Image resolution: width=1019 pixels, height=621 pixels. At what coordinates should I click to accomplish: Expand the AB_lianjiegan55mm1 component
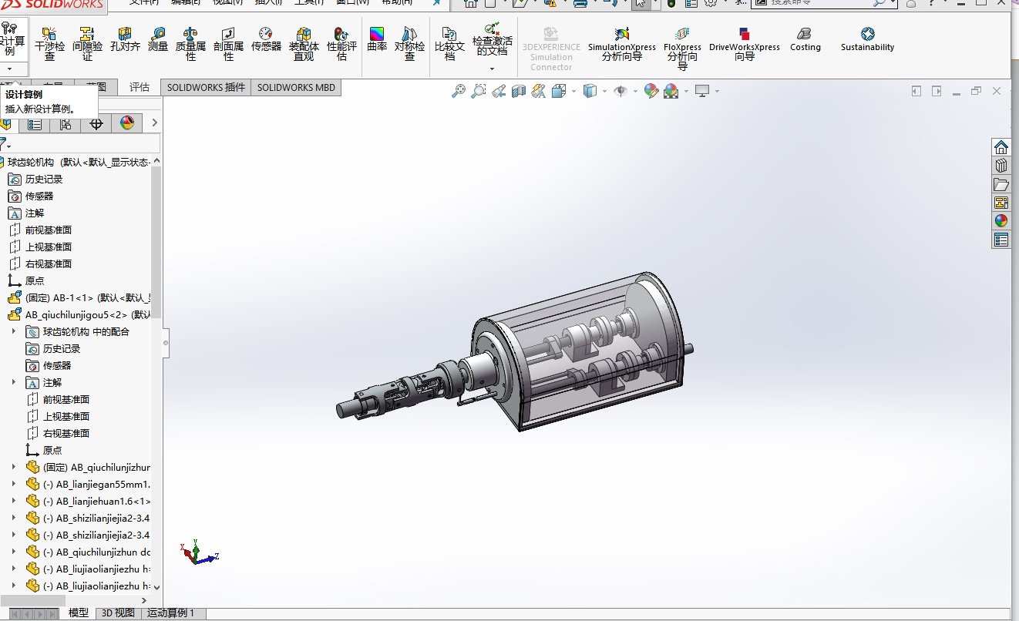point(13,484)
